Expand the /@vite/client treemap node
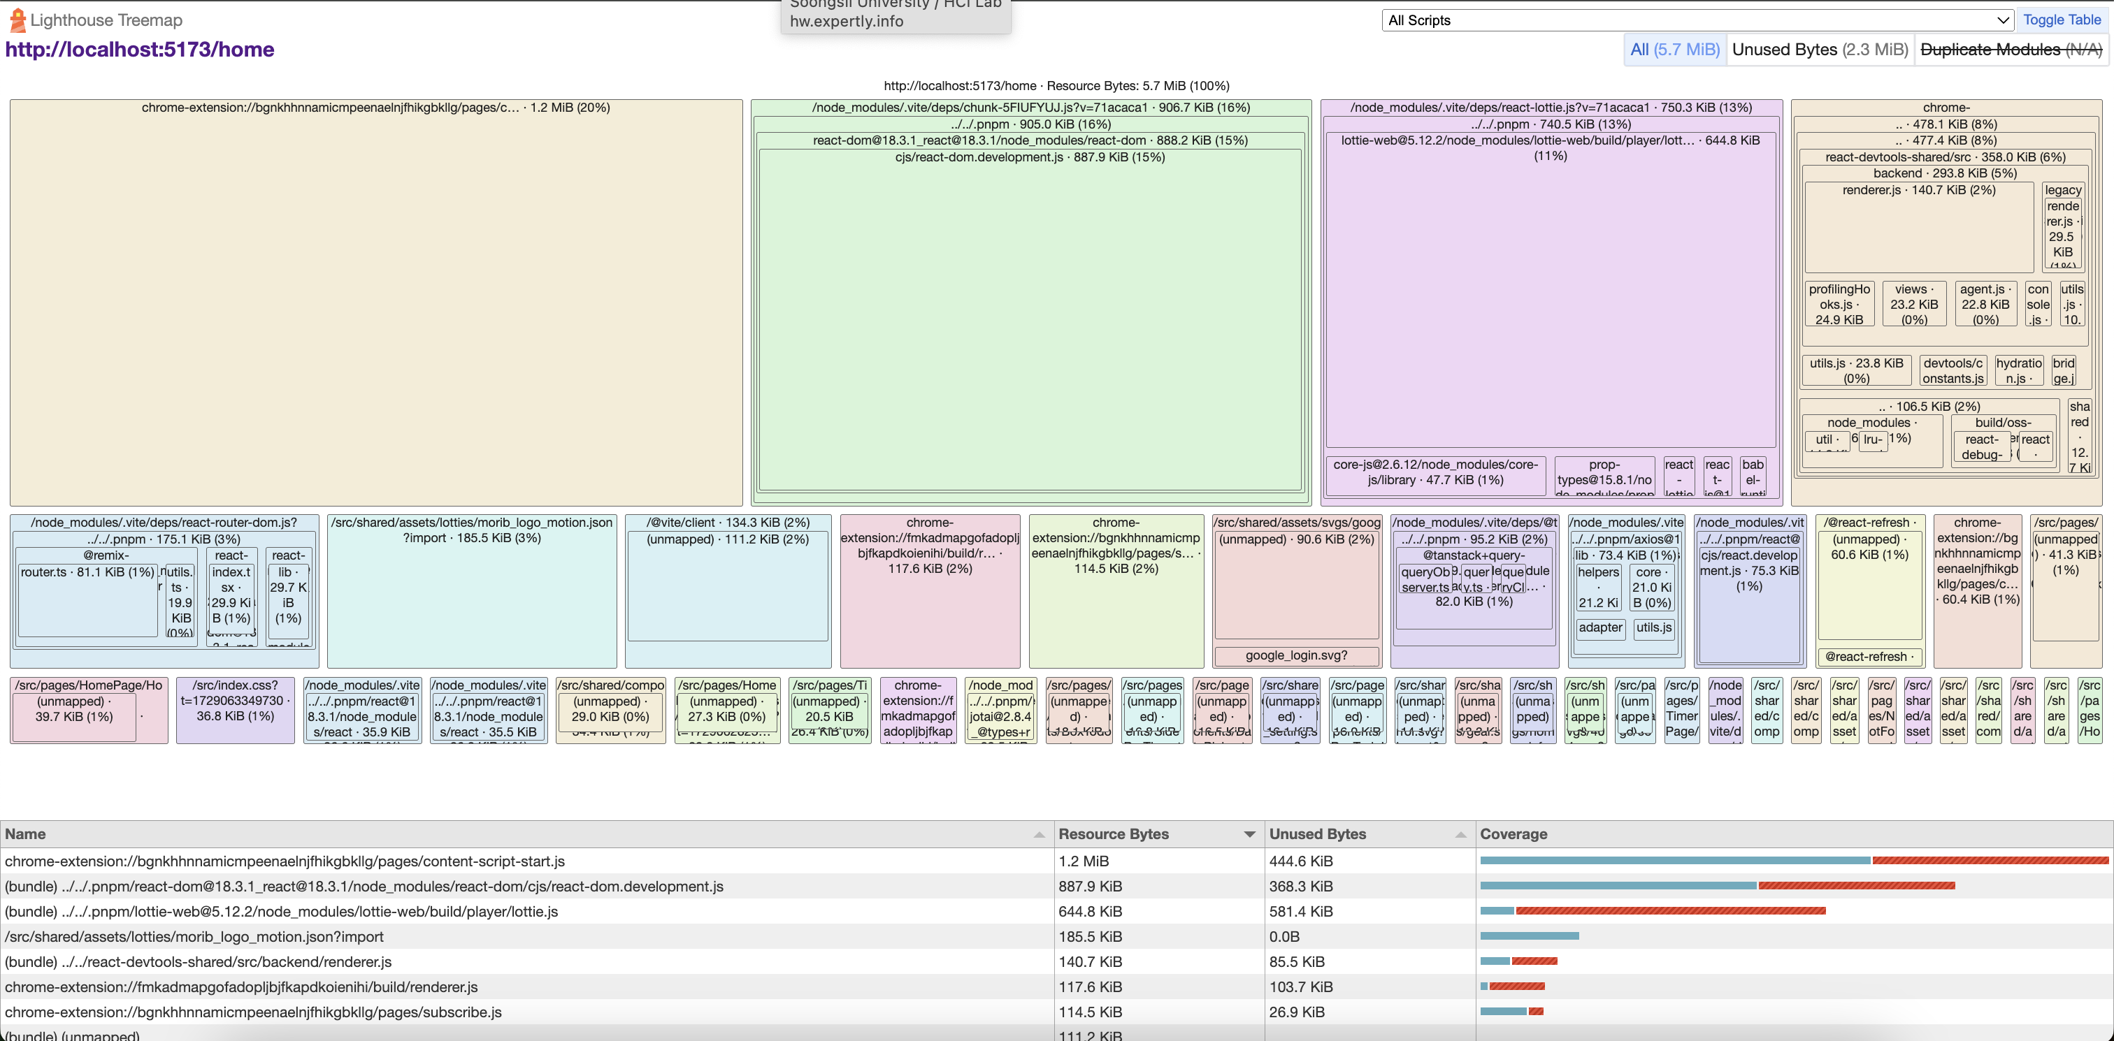This screenshot has height=1041, width=2114. click(x=727, y=523)
